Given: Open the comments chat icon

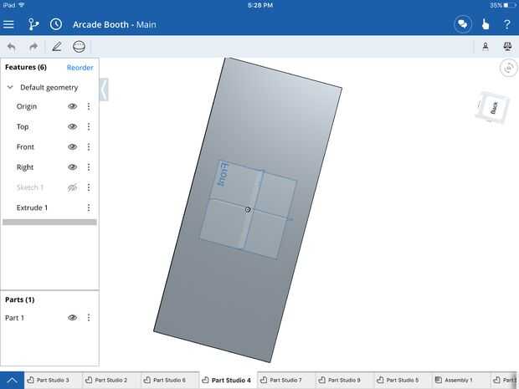Looking at the screenshot, I should [x=462, y=24].
